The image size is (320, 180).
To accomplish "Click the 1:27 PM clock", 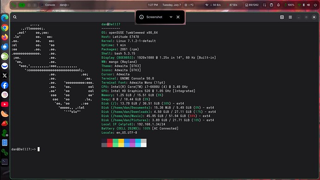I will (153, 5).
